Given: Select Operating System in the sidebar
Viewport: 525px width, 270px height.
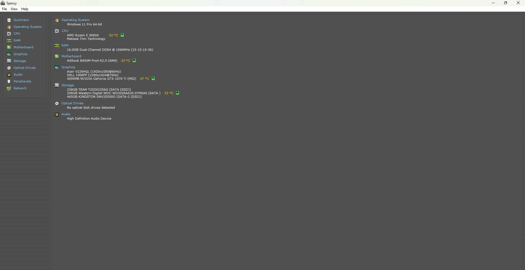Looking at the screenshot, I should click(28, 27).
